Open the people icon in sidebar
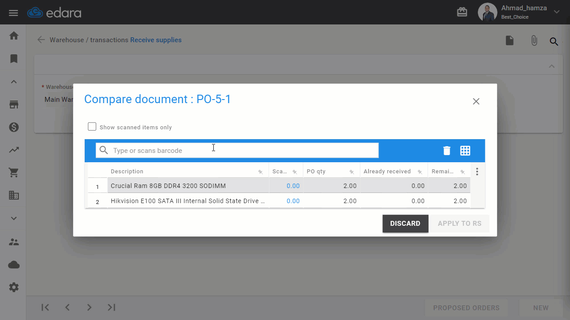This screenshot has height=320, width=570. [14, 242]
